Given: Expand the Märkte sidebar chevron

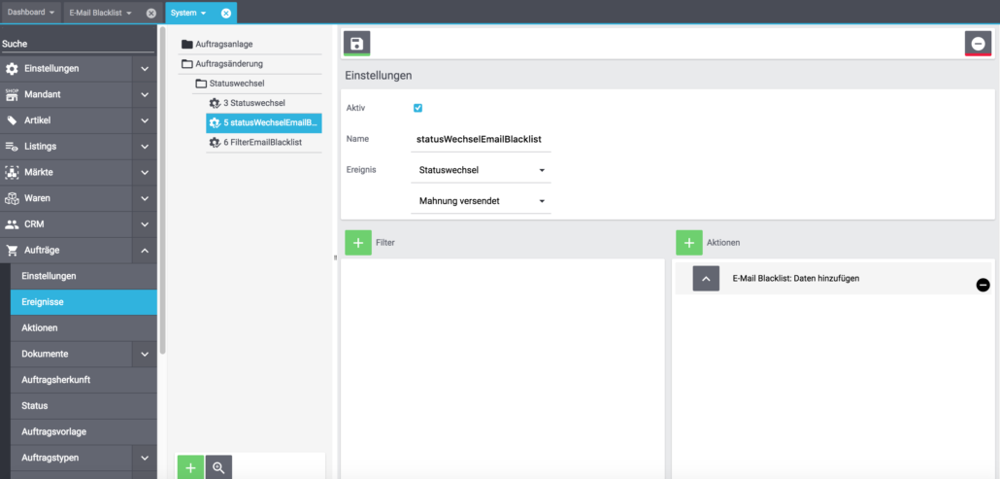Looking at the screenshot, I should pos(145,172).
